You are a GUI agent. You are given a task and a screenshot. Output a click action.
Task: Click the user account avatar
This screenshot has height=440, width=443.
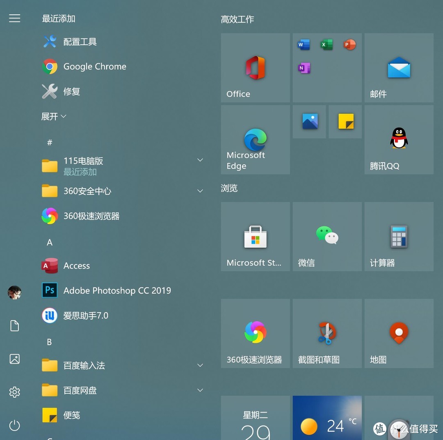[x=14, y=292]
